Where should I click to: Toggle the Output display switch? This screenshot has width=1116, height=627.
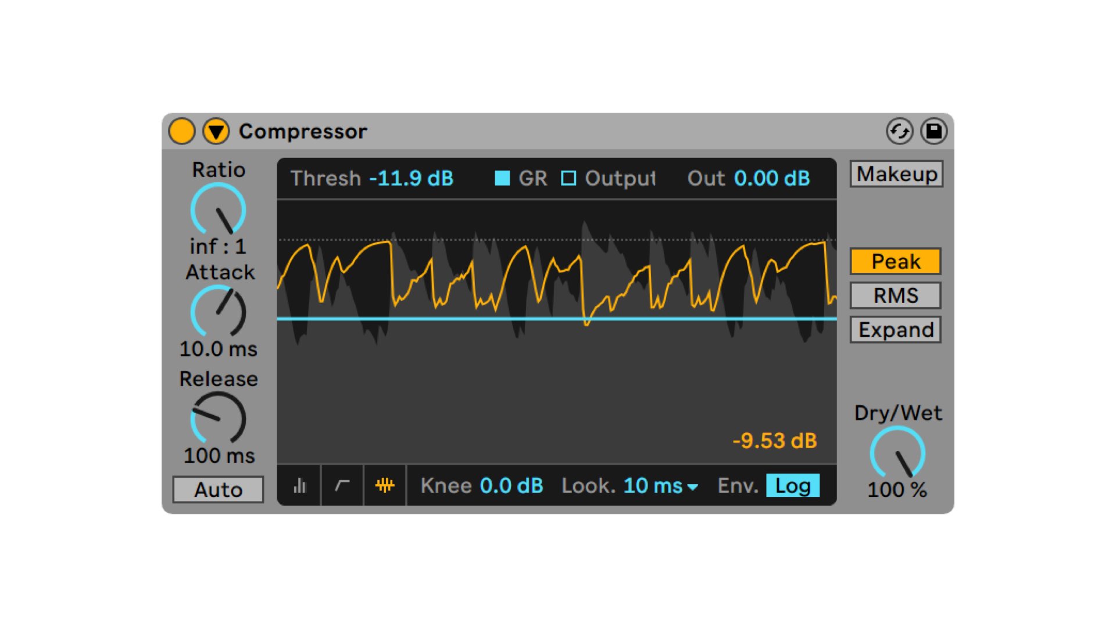[x=568, y=178]
